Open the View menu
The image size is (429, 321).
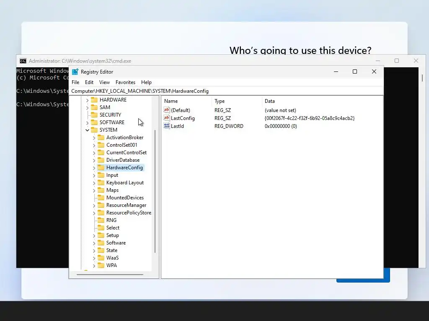pos(104,82)
